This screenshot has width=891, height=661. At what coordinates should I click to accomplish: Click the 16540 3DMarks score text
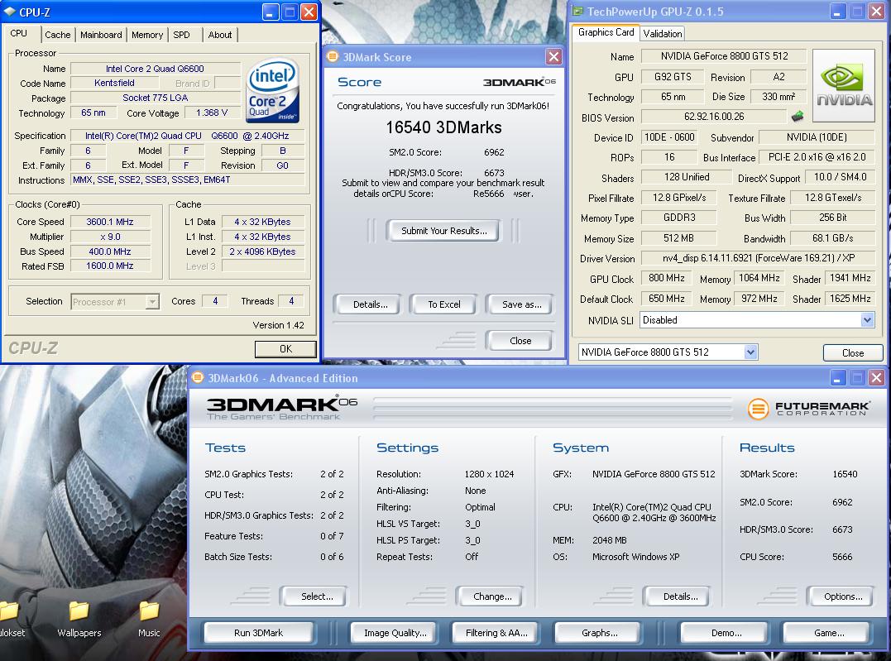pyautogui.click(x=443, y=127)
